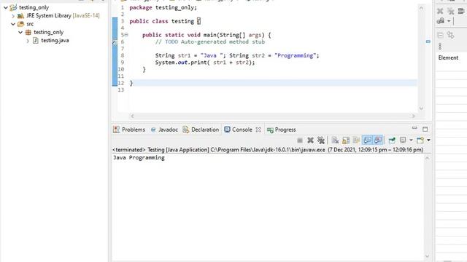Open dropdown arrow beside the padlock-like right panel icon
The image size is (467, 262).
[449, 21]
